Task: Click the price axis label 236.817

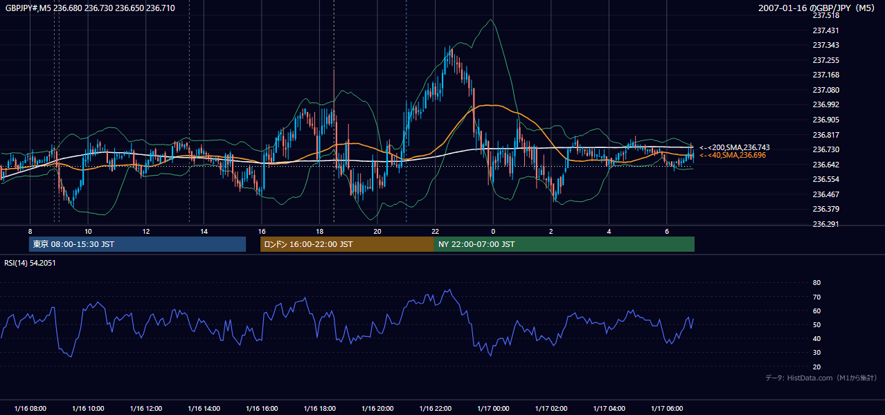Action: [825, 135]
